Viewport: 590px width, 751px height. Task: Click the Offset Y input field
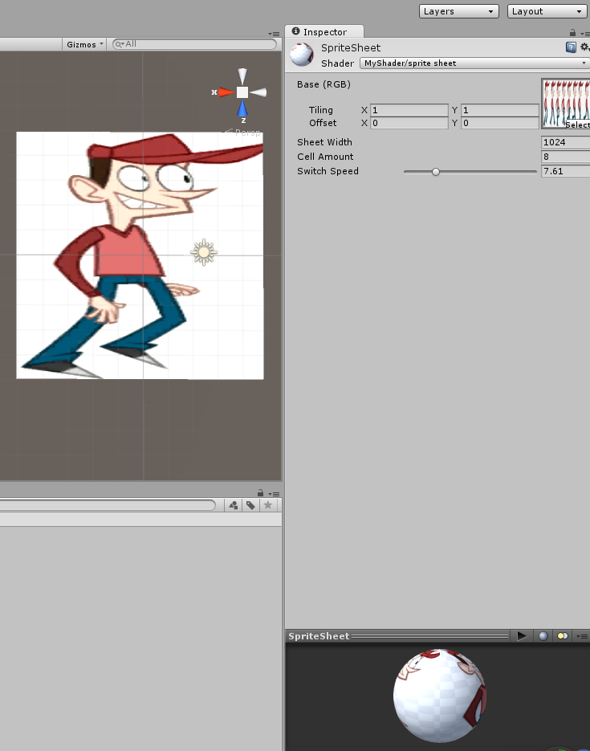[500, 123]
